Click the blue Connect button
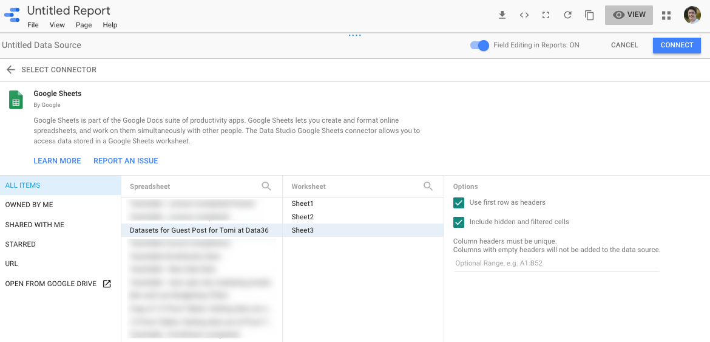The image size is (710, 342). pyautogui.click(x=677, y=46)
